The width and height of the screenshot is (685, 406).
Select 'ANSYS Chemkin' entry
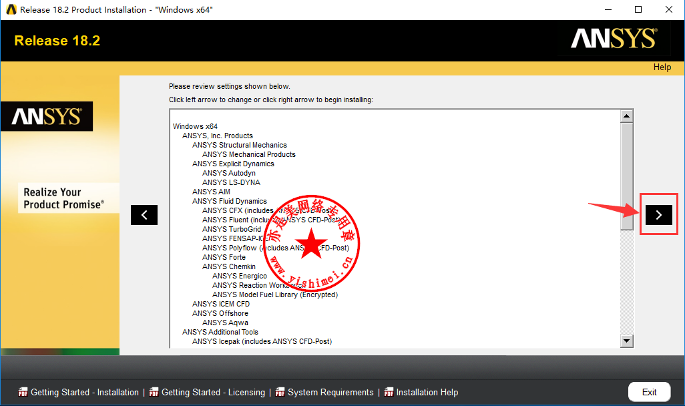click(229, 266)
